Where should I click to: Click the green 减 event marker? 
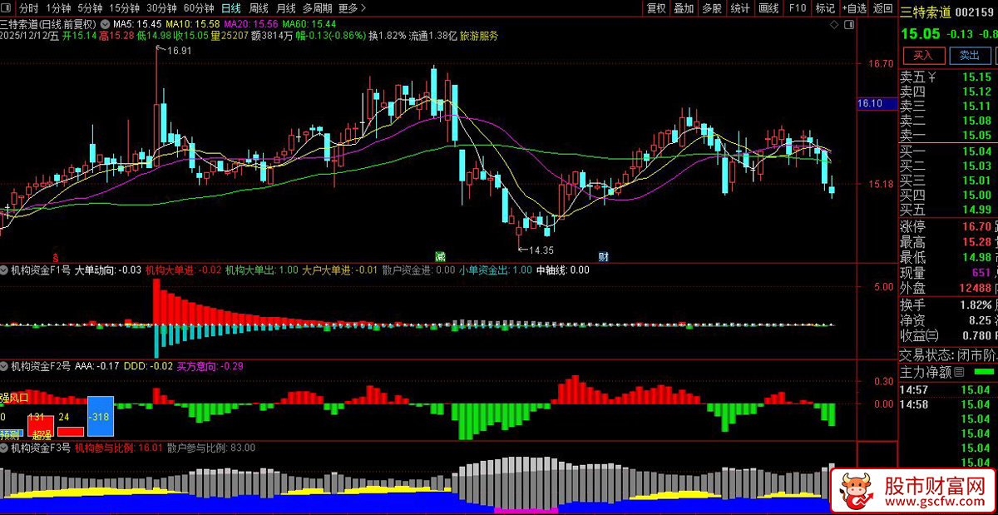[x=439, y=255]
